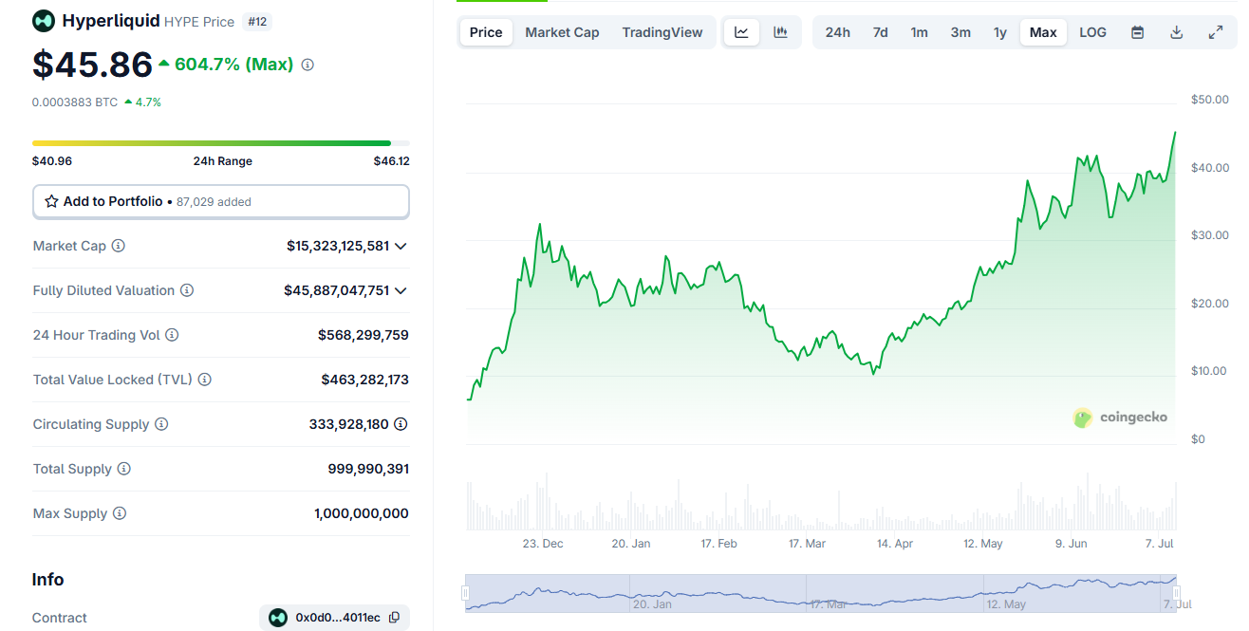This screenshot has height=631, width=1249.
Task: Click 999,990,391 total supply value
Action: [368, 469]
